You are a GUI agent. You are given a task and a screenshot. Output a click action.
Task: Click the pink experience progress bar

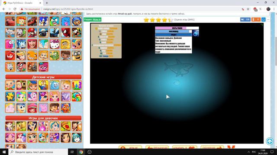pos(177,28)
